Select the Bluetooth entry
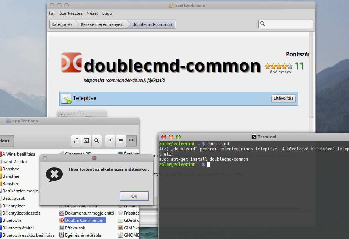This screenshot has width=349, height=239. coord(12,220)
